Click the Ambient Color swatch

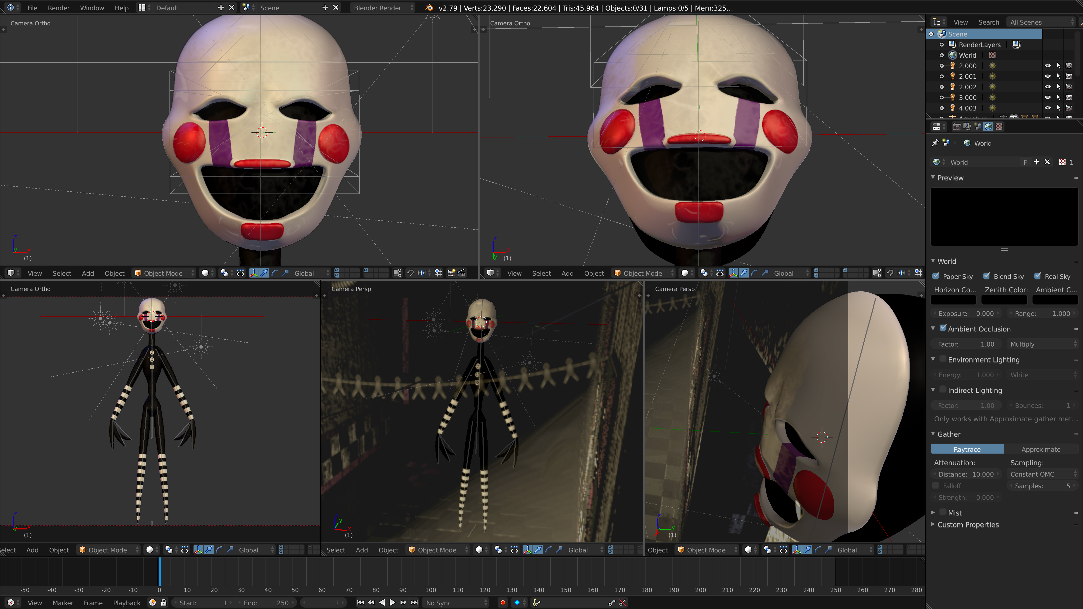1055,300
